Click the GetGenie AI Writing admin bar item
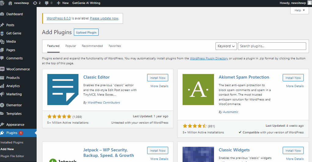The width and height of the screenshot is (312, 162). (86, 3)
